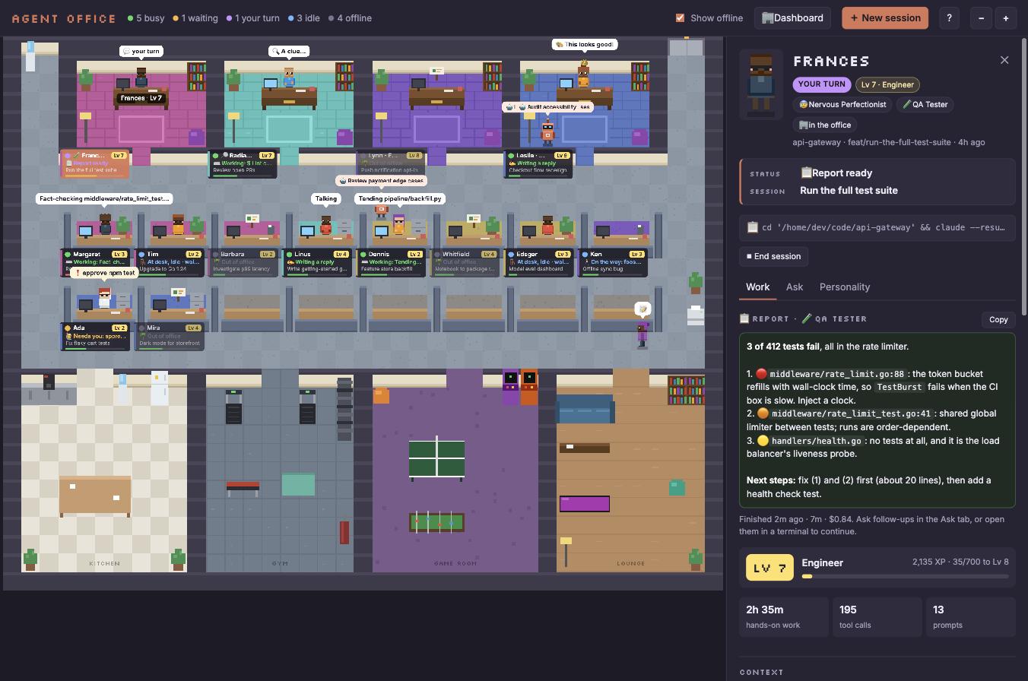This screenshot has height=681, width=1028.
Task: Click Frances's pixel avatar portrait
Action: 761,84
